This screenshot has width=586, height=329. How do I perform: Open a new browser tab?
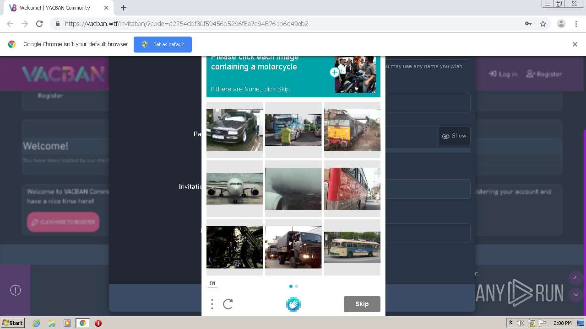124,8
